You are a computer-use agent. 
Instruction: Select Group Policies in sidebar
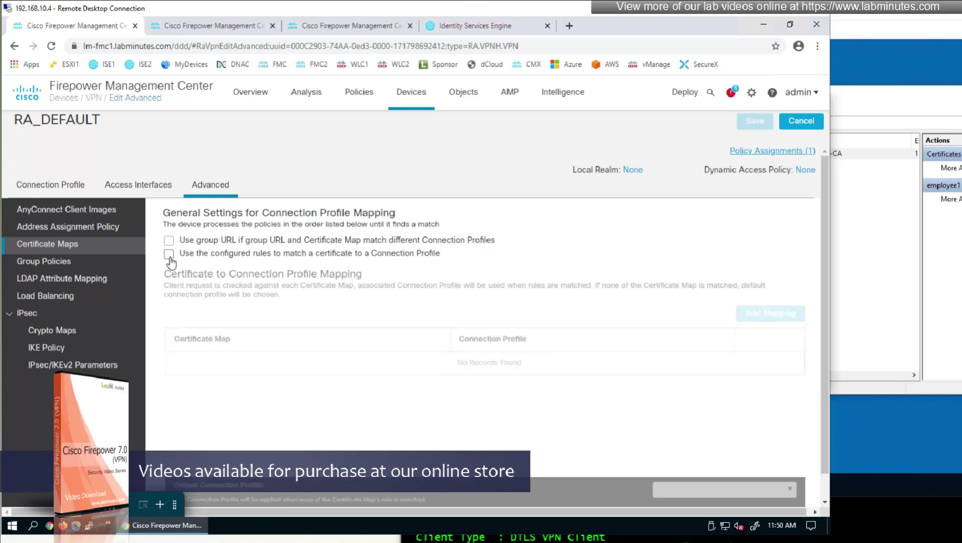click(44, 261)
